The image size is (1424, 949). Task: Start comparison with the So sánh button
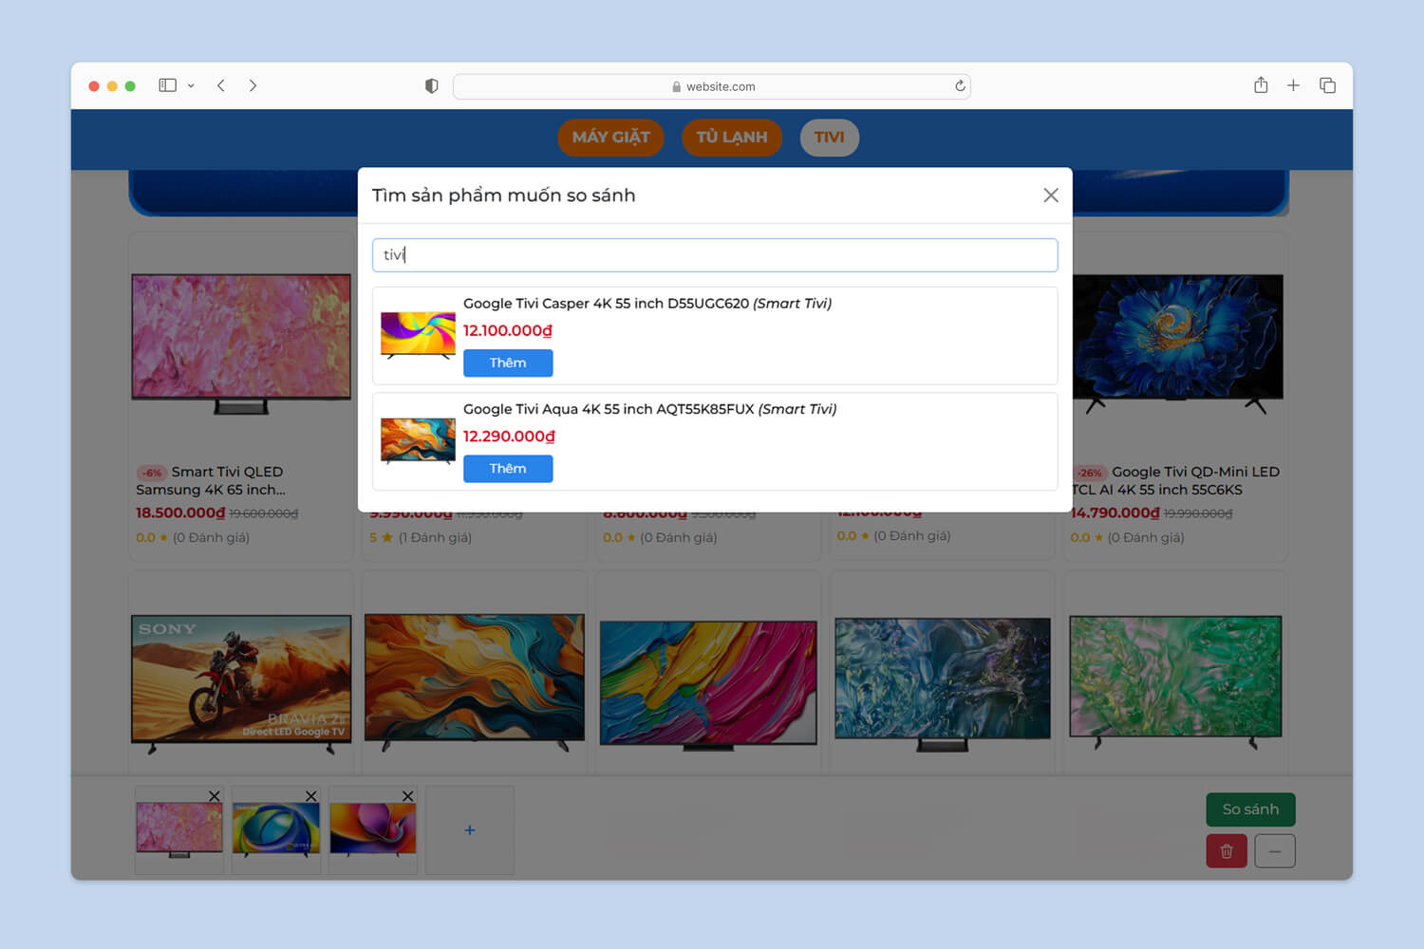(x=1250, y=809)
